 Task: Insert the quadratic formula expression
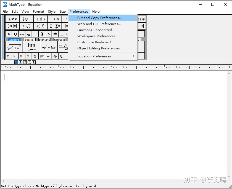[63, 47]
